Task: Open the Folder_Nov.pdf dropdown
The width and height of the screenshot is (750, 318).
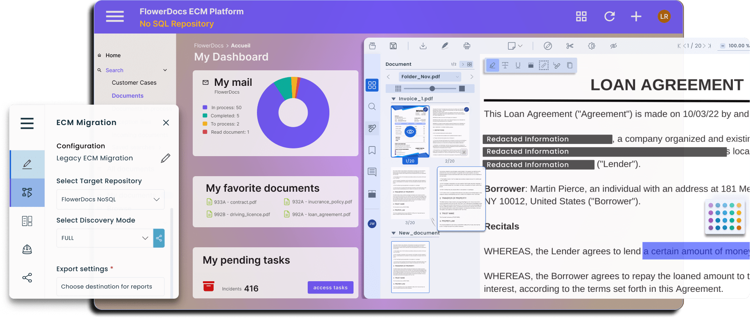Action: (x=430, y=76)
